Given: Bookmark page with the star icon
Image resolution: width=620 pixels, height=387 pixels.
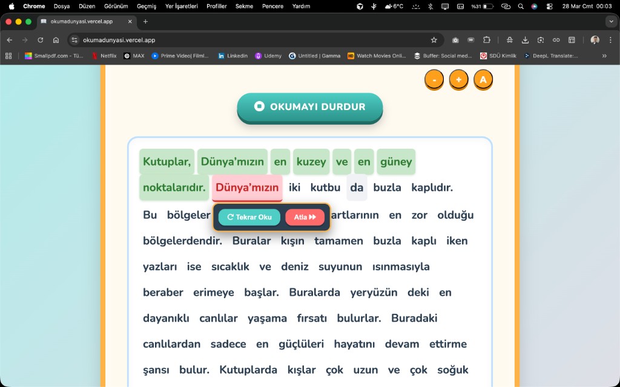Looking at the screenshot, I should 434,40.
